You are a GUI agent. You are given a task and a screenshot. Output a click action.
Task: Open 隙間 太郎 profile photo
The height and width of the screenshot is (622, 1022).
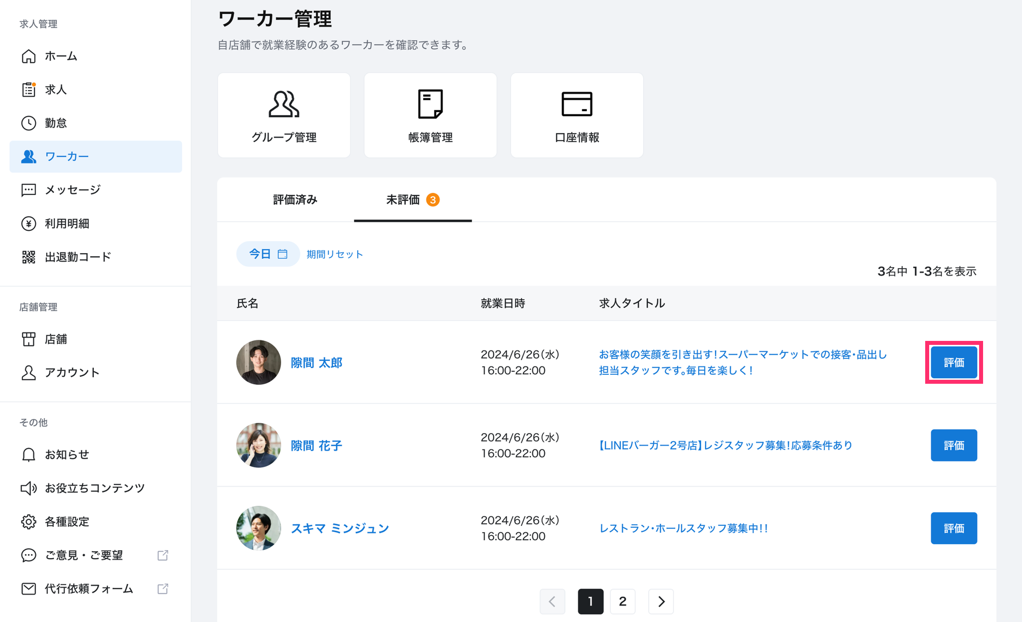tap(258, 362)
